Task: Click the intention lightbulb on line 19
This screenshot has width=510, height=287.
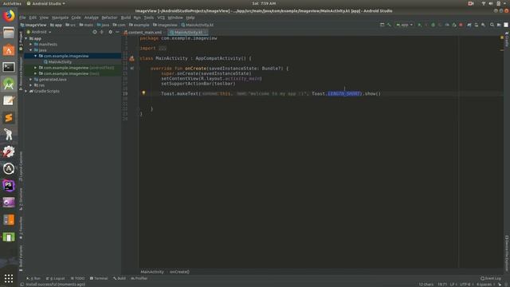Action: click(143, 93)
